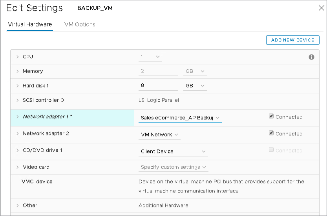Click the ADD NEW DEVICE button
327x216 pixels.
click(292, 40)
